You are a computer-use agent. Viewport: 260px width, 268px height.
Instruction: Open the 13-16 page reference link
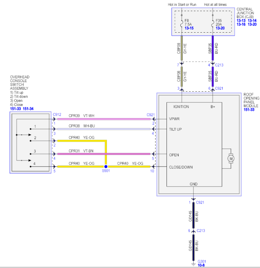click(242, 25)
